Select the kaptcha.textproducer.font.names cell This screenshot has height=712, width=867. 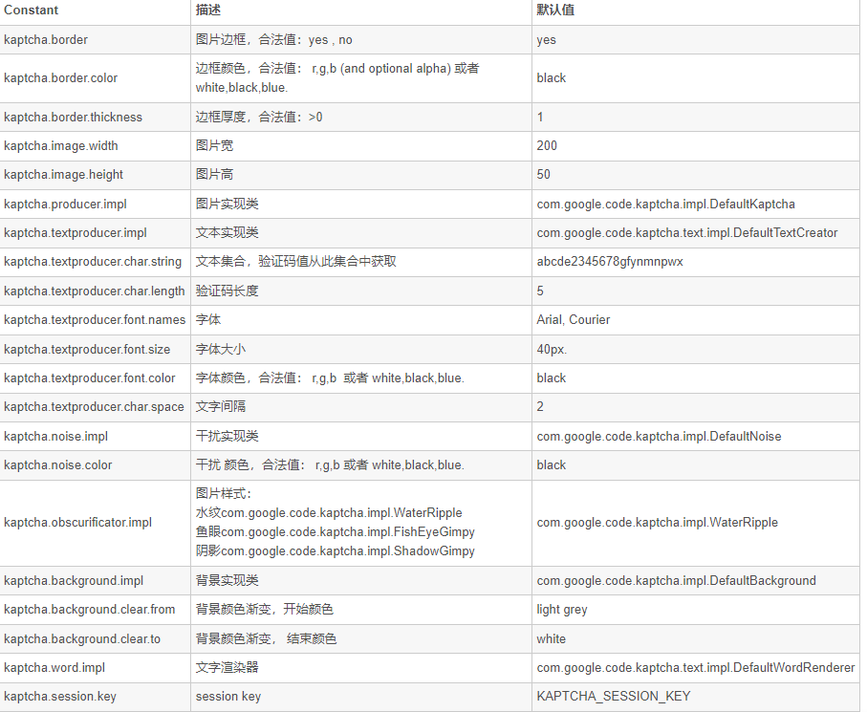(95, 319)
